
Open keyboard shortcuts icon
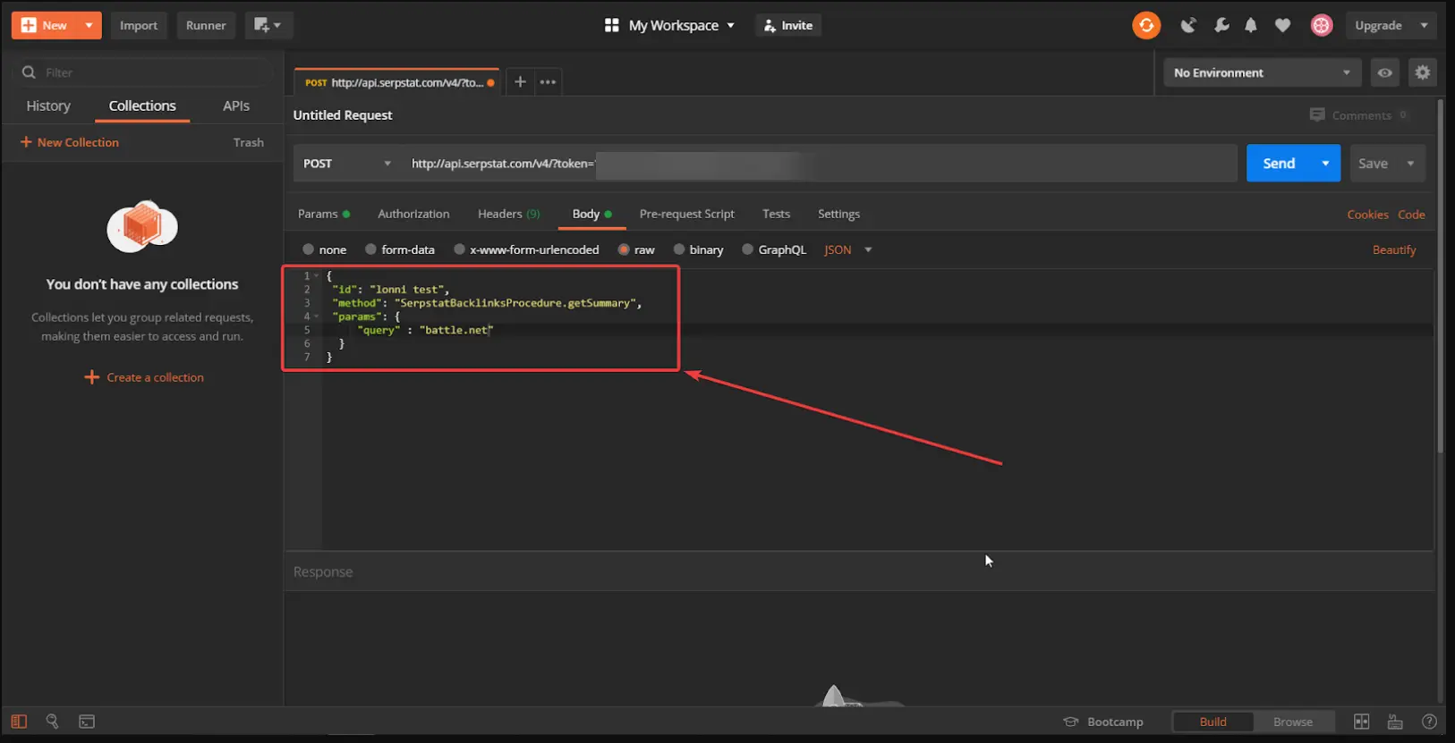[x=1395, y=722]
